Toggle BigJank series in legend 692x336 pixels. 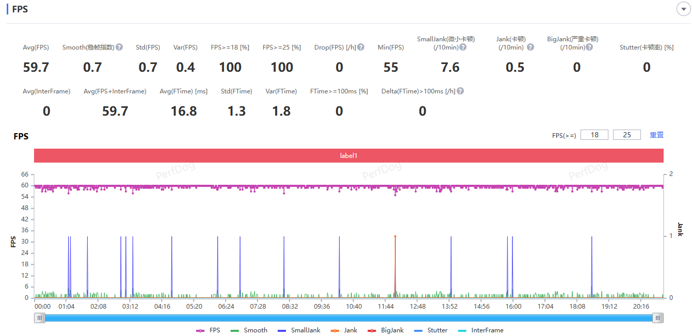click(x=385, y=330)
